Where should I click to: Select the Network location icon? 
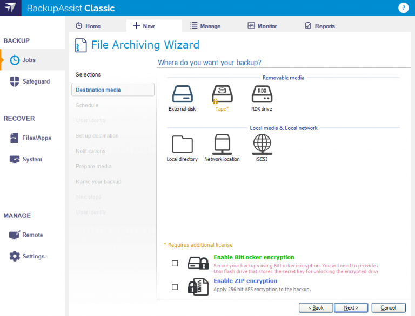pyautogui.click(x=222, y=145)
